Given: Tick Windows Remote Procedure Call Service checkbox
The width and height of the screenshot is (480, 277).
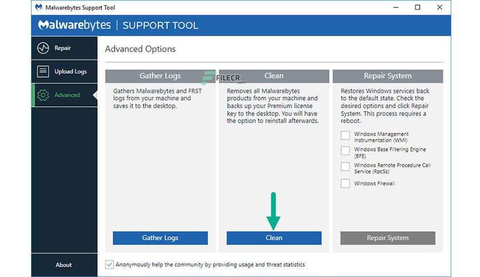Looking at the screenshot, I should click(x=345, y=167).
